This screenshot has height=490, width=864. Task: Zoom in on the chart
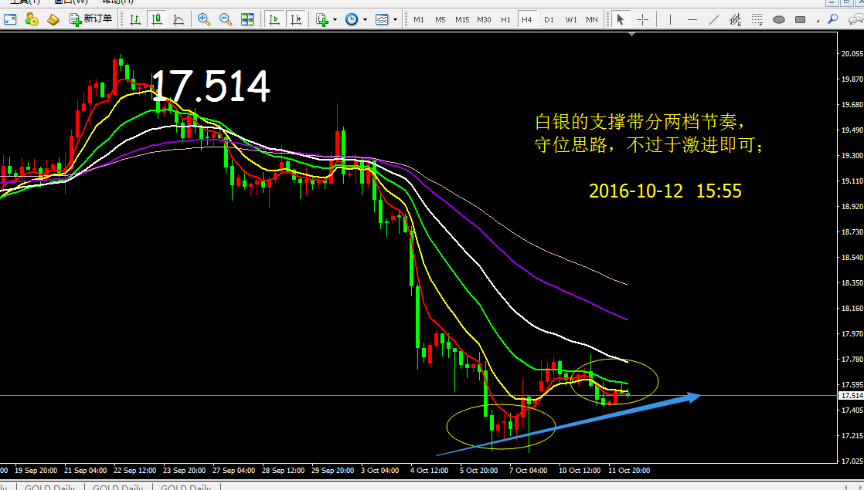pyautogui.click(x=204, y=20)
